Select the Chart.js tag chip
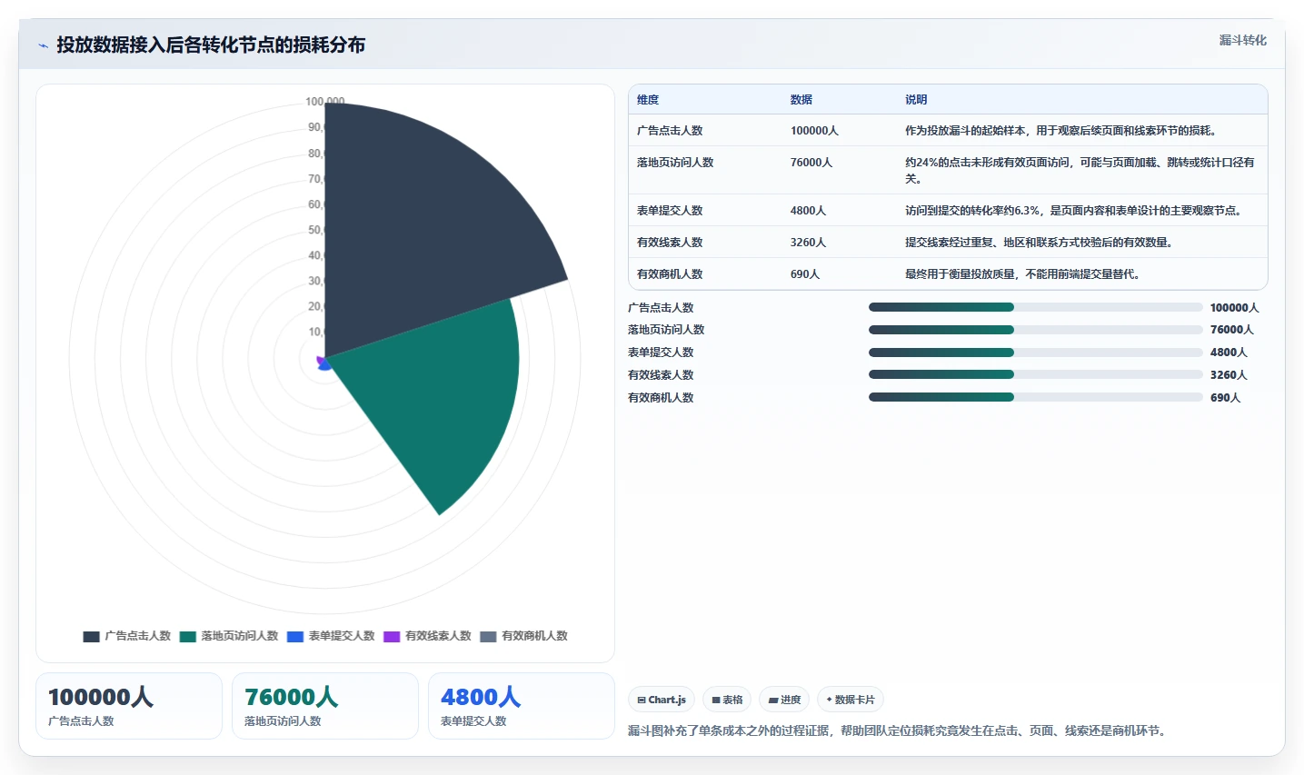This screenshot has height=775, width=1304. pos(662,700)
